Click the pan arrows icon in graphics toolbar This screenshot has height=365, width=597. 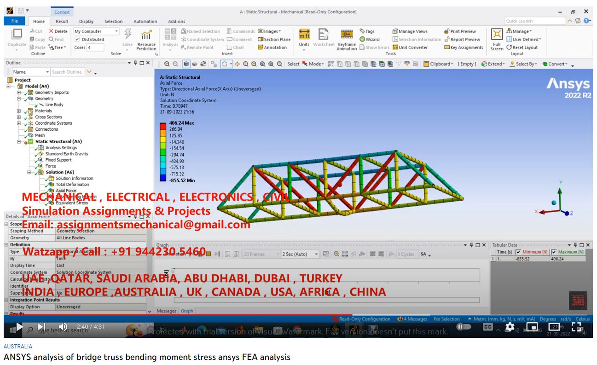[x=237, y=64]
